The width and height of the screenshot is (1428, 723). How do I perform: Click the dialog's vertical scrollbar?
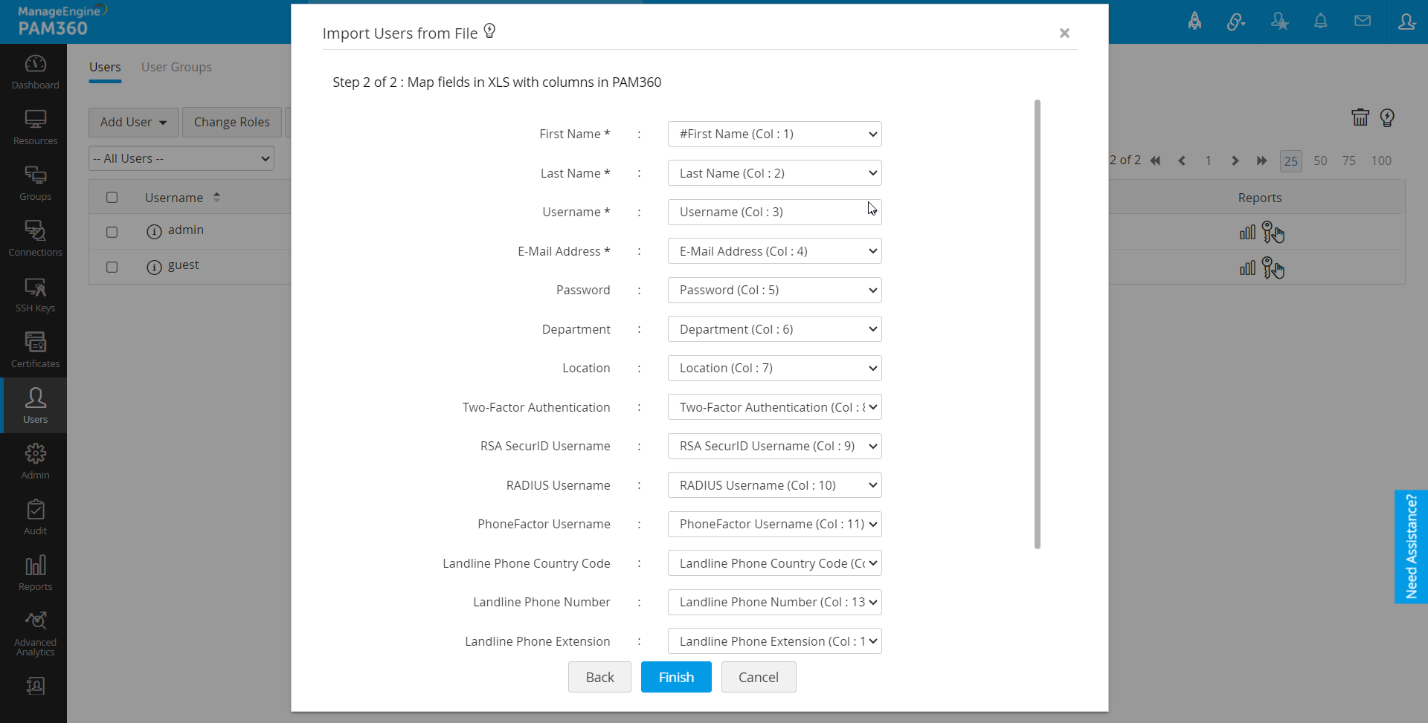[1037, 324]
